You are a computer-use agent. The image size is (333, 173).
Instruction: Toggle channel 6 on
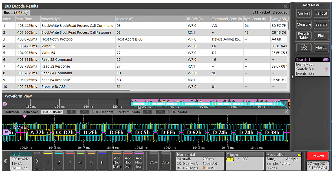(x=102, y=161)
